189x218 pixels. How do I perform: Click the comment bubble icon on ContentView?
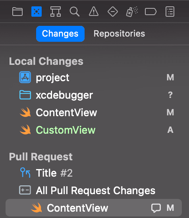(156, 208)
